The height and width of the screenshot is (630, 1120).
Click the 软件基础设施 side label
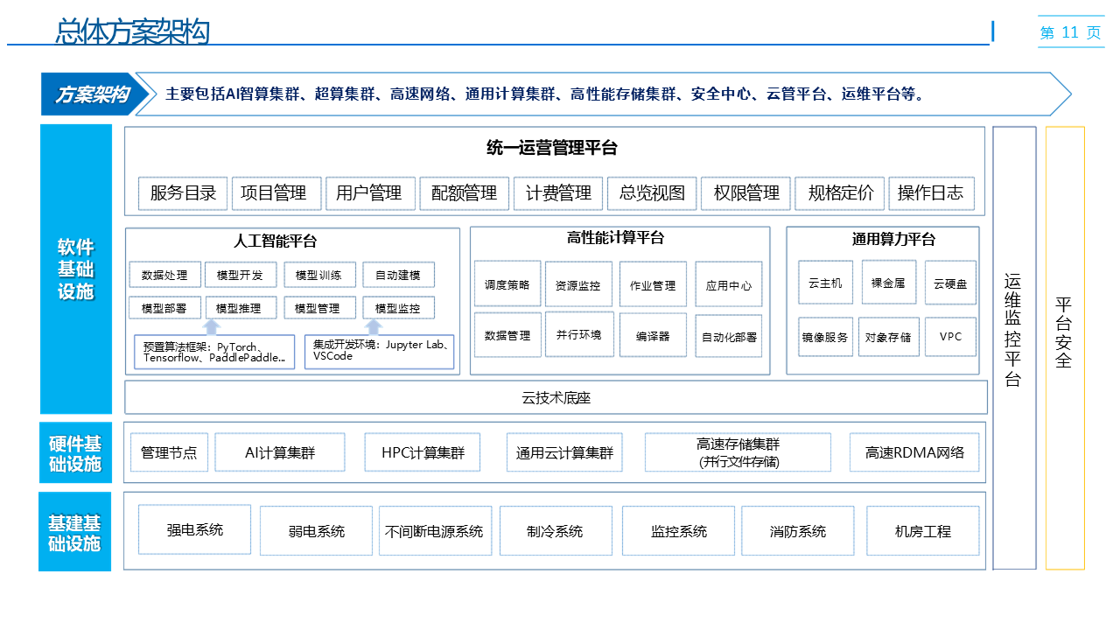click(x=76, y=269)
